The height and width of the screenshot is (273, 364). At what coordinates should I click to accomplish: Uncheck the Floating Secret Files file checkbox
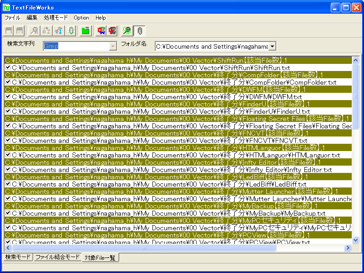(x=8, y=126)
